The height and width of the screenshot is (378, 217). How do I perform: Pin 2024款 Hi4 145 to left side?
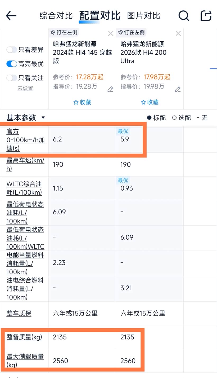(x=64, y=32)
